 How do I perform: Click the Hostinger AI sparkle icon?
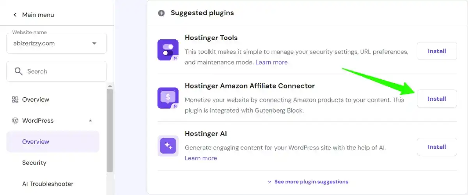tap(168, 146)
